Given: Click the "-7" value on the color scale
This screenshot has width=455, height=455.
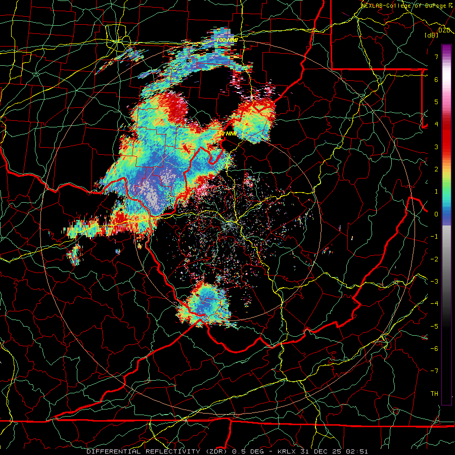Looking at the screenshot, I should click(434, 371).
